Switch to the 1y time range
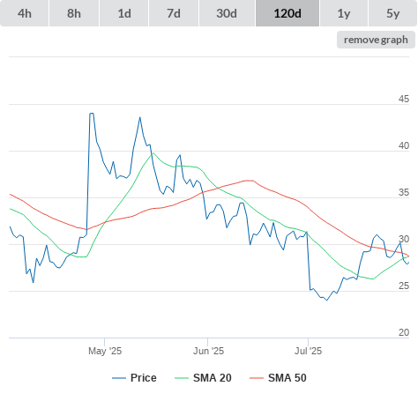This screenshot has width=418, height=401. click(344, 13)
